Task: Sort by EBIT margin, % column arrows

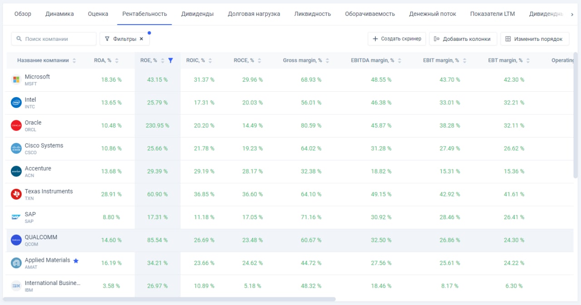Action: click(x=464, y=60)
